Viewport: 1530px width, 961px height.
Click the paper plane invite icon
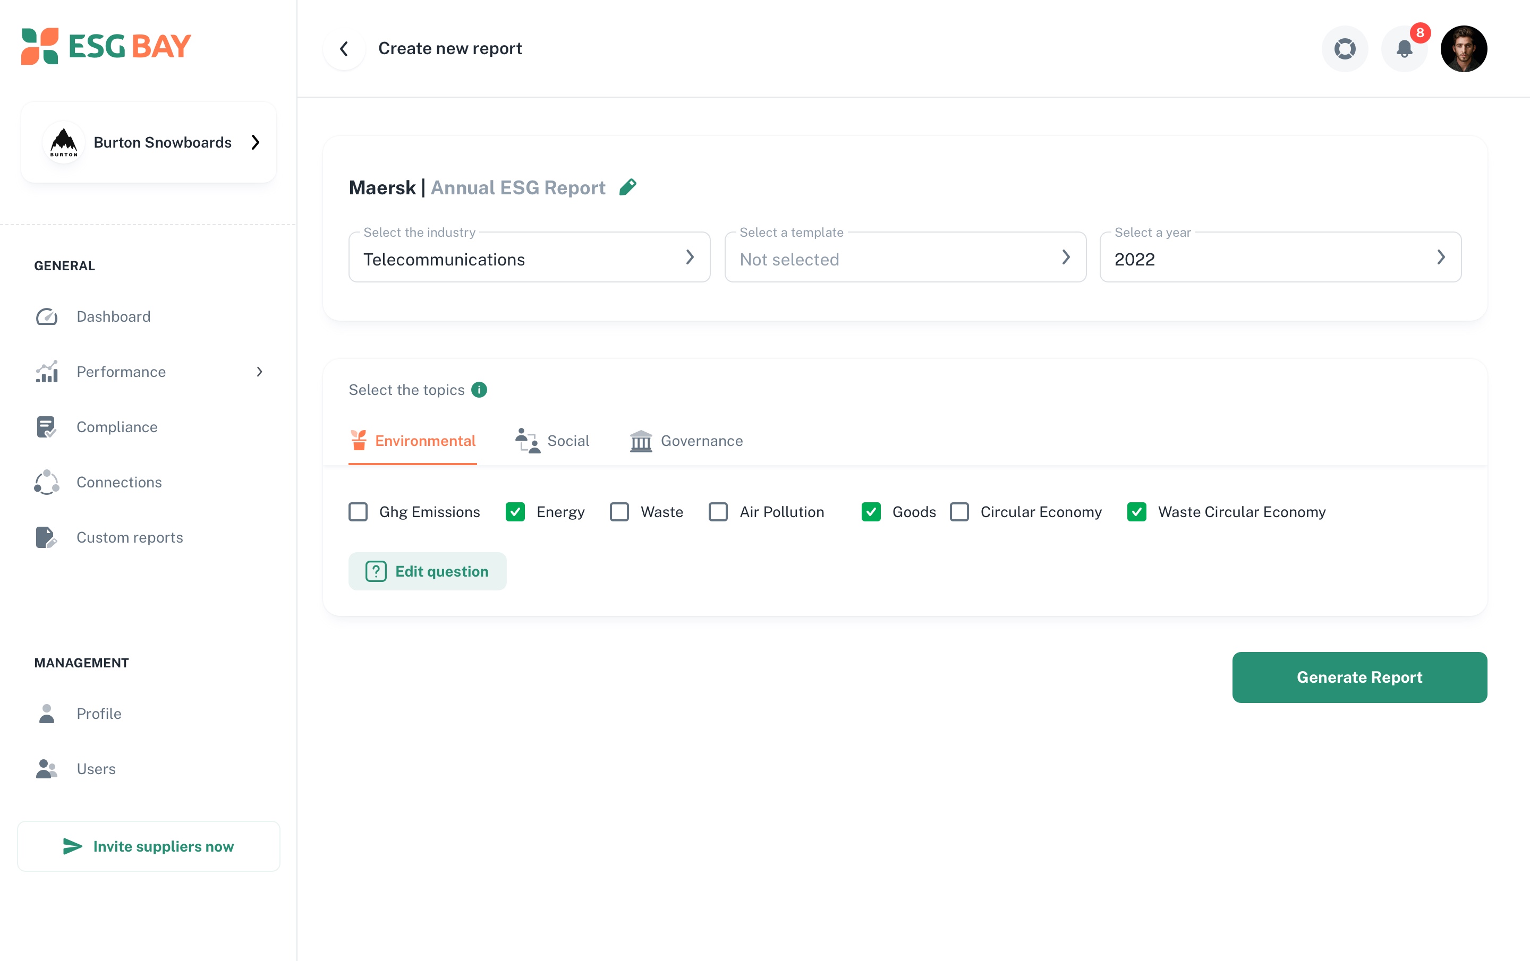click(x=72, y=846)
